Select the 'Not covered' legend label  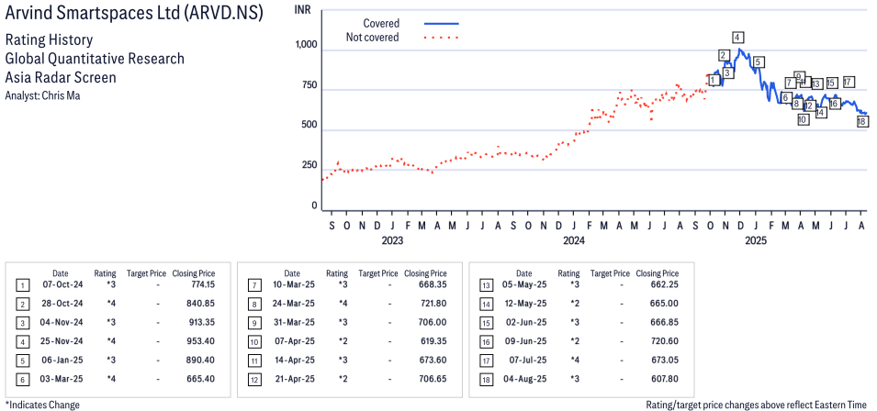point(373,38)
